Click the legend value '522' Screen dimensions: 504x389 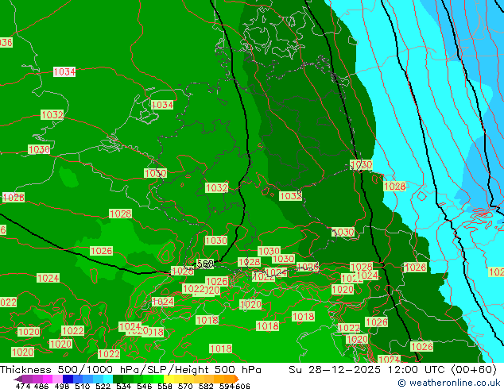point(103,386)
